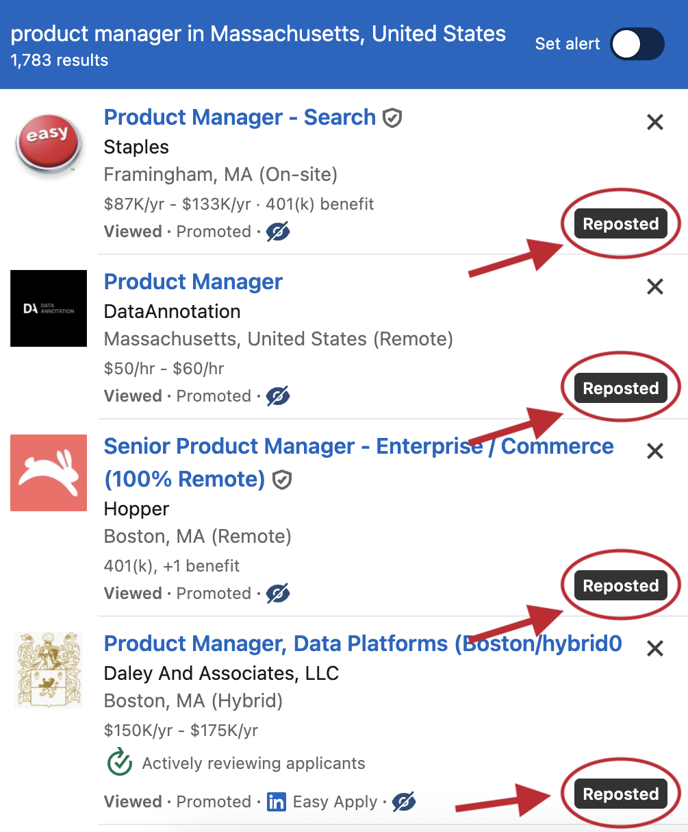
Task: Click the Reposted badge on the DataAnnotation listing
Action: pyautogui.click(x=620, y=388)
